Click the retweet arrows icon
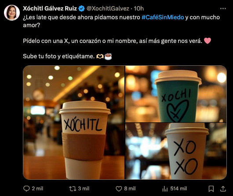Image resolution: width=233 pixels, height=196 pixels. pos(73,189)
